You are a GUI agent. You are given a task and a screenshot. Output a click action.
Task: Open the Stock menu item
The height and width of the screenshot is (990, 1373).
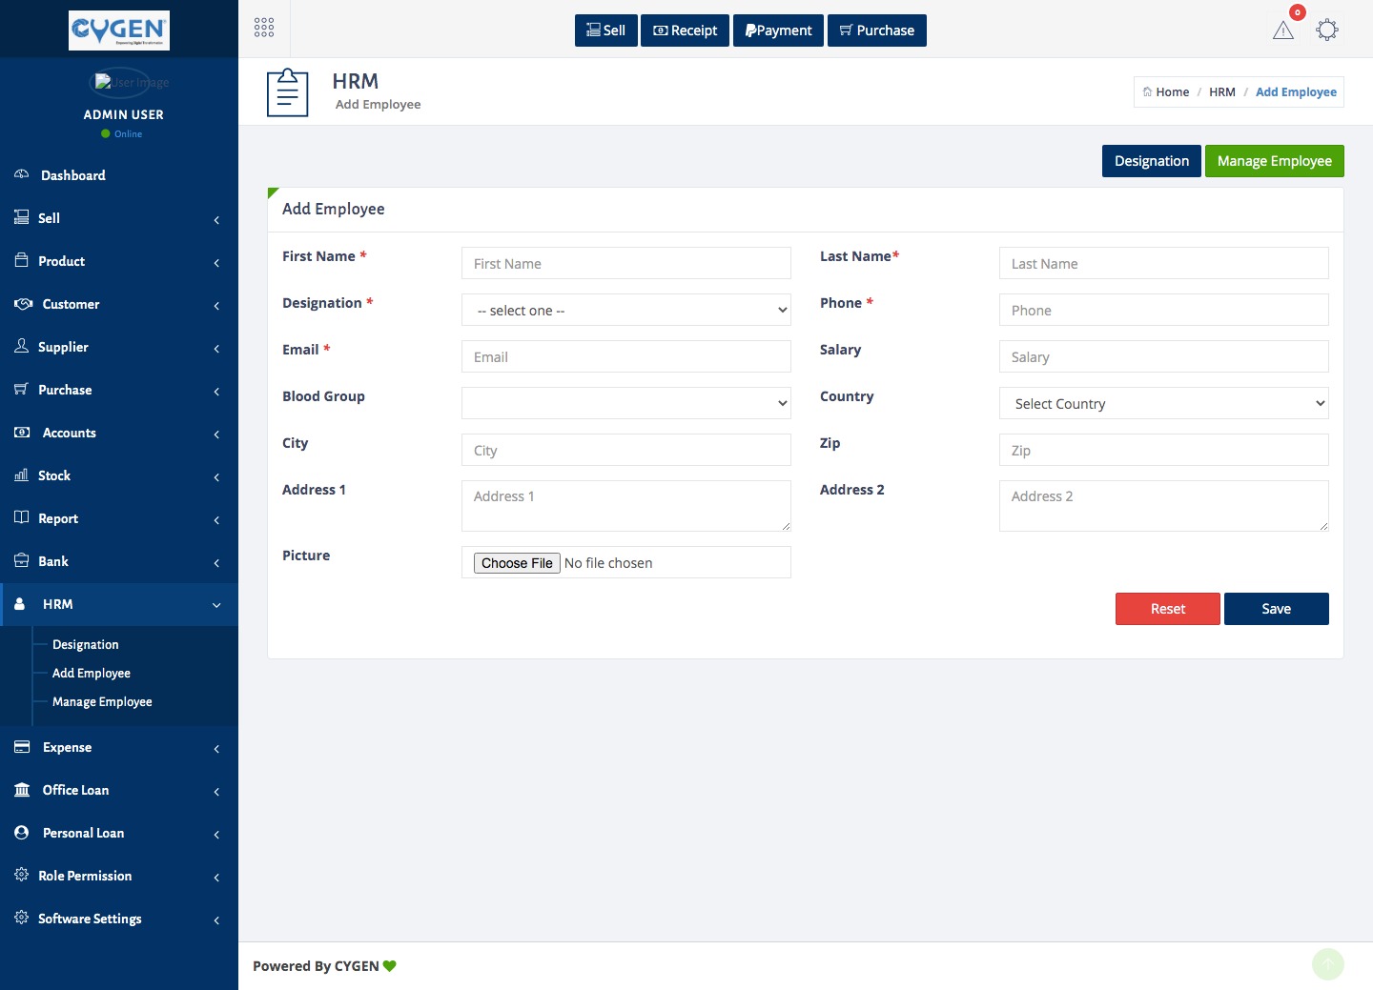(119, 475)
